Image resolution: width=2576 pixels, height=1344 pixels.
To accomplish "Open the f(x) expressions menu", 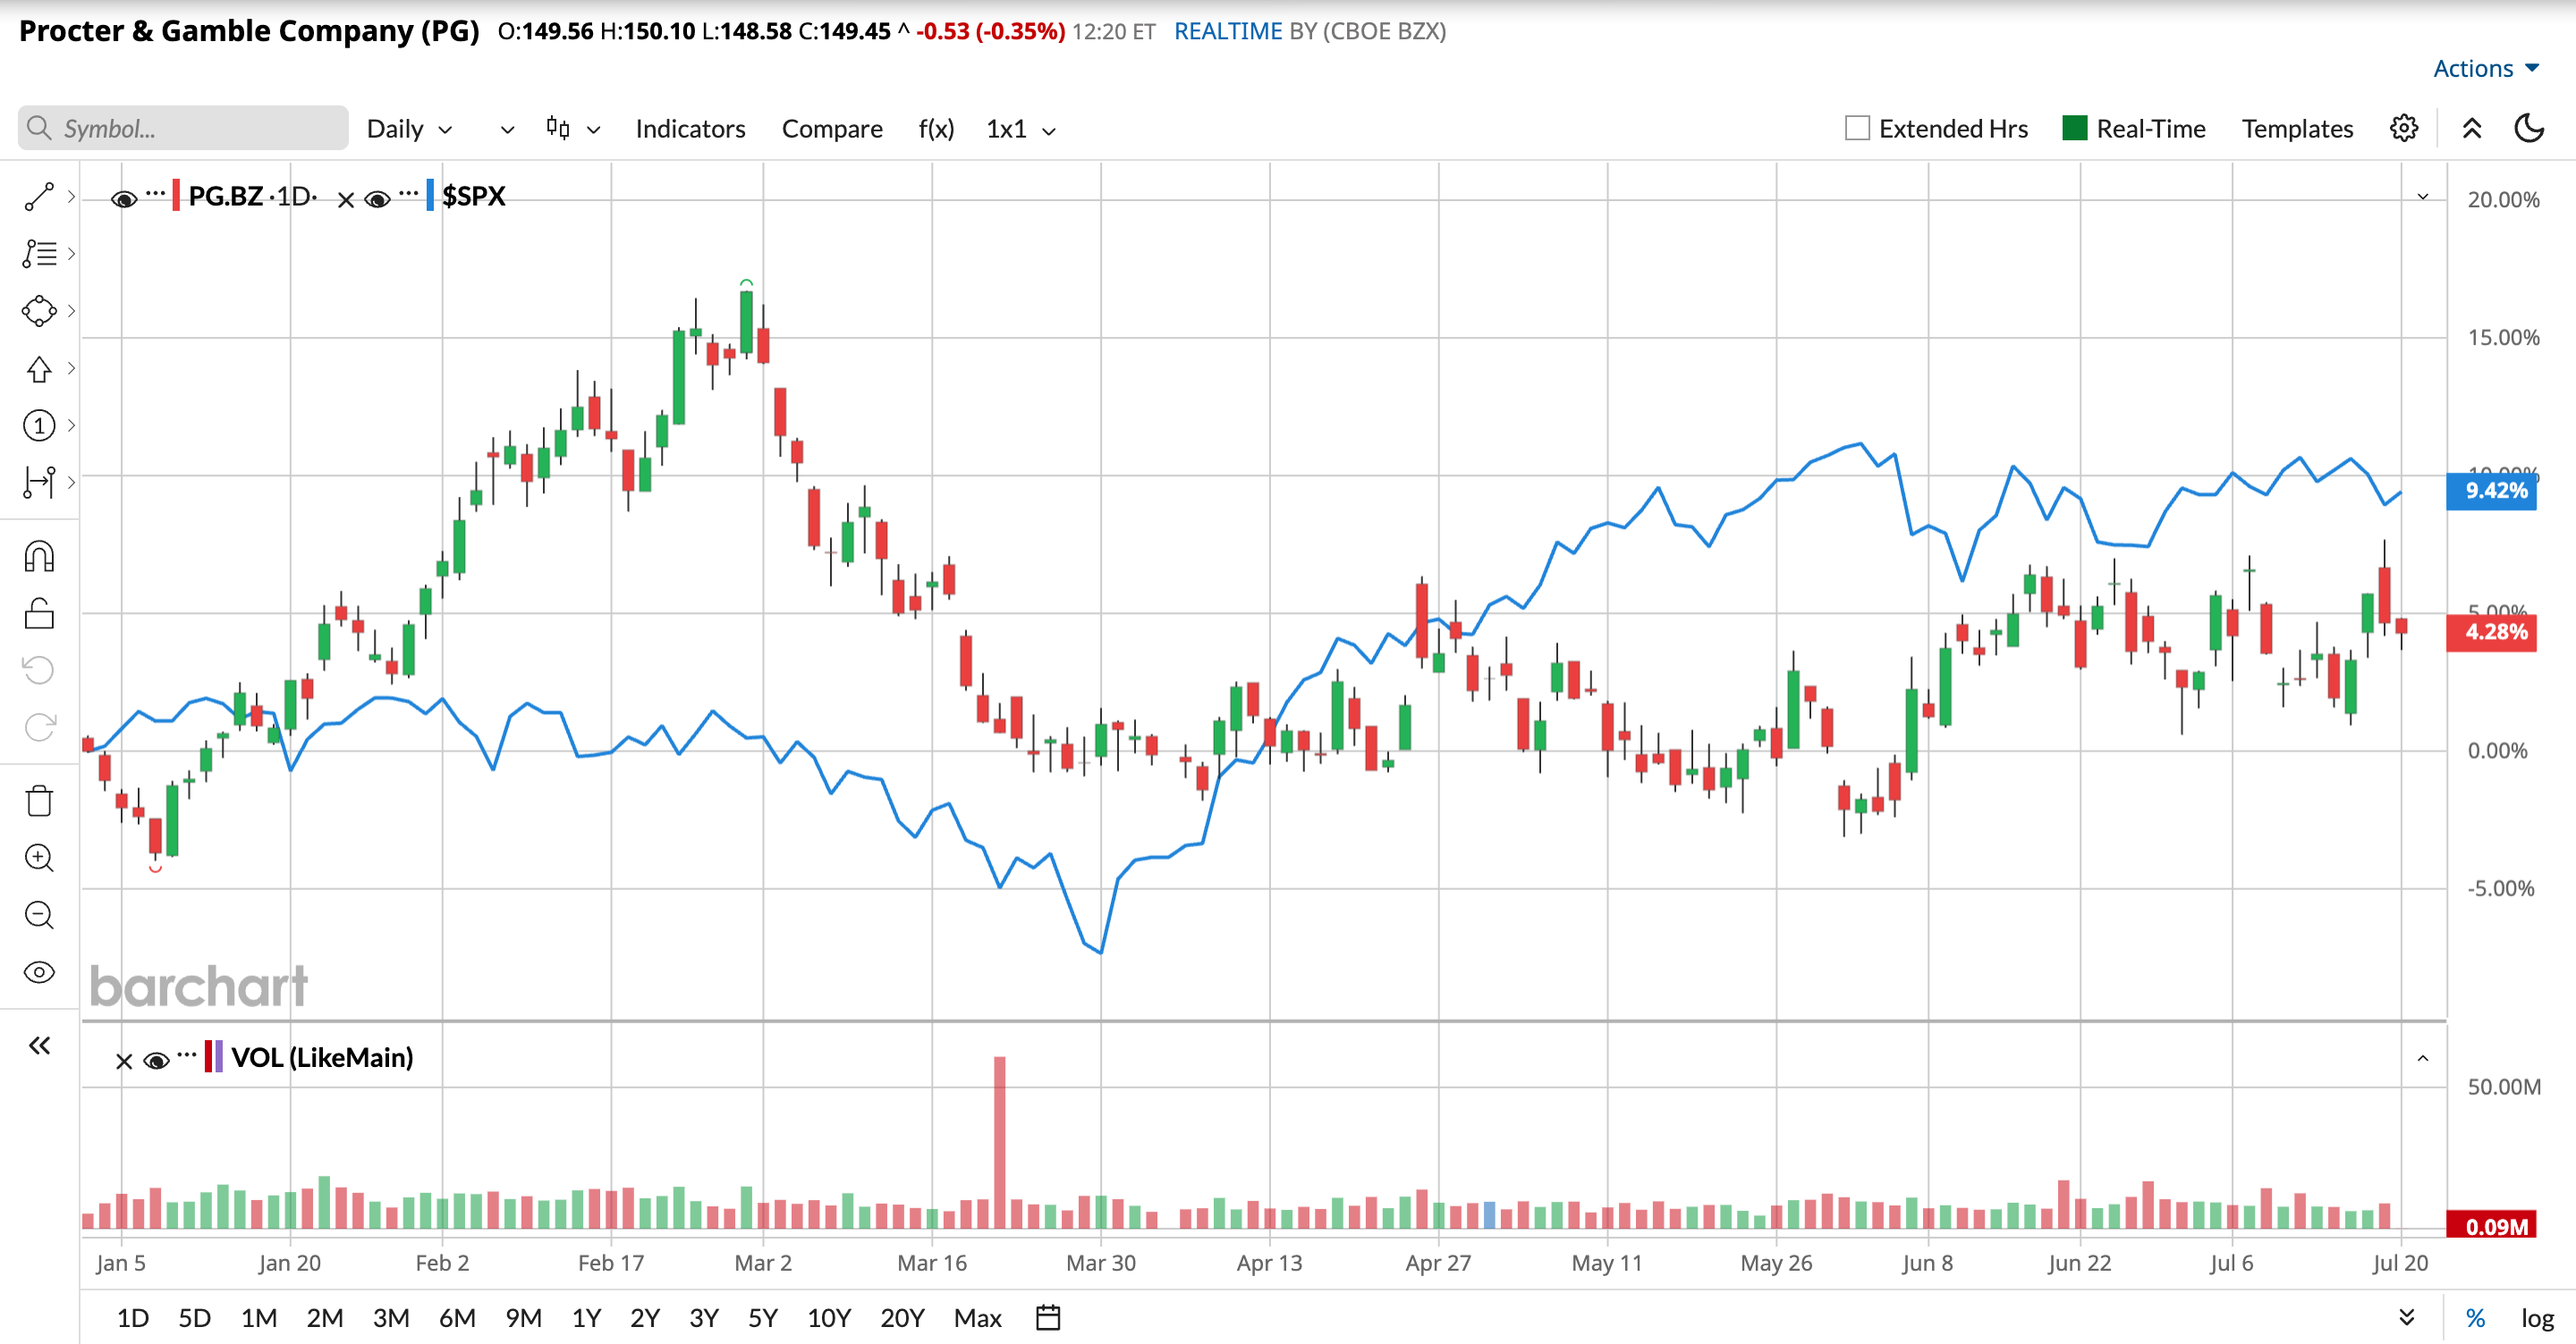I will [x=936, y=129].
